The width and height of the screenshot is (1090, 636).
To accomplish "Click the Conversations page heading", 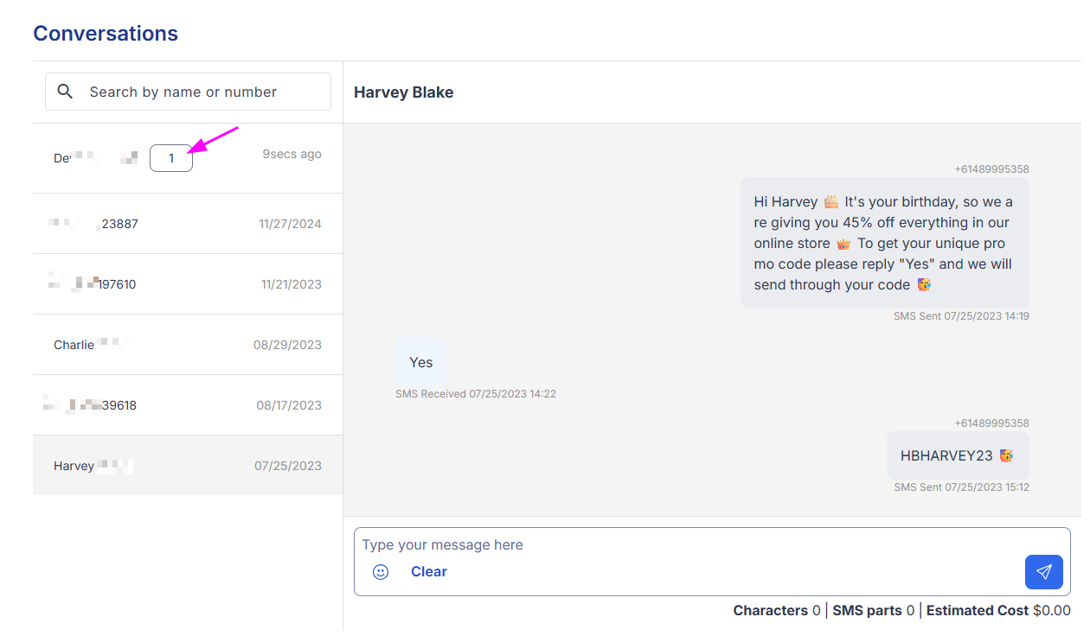I will (106, 34).
